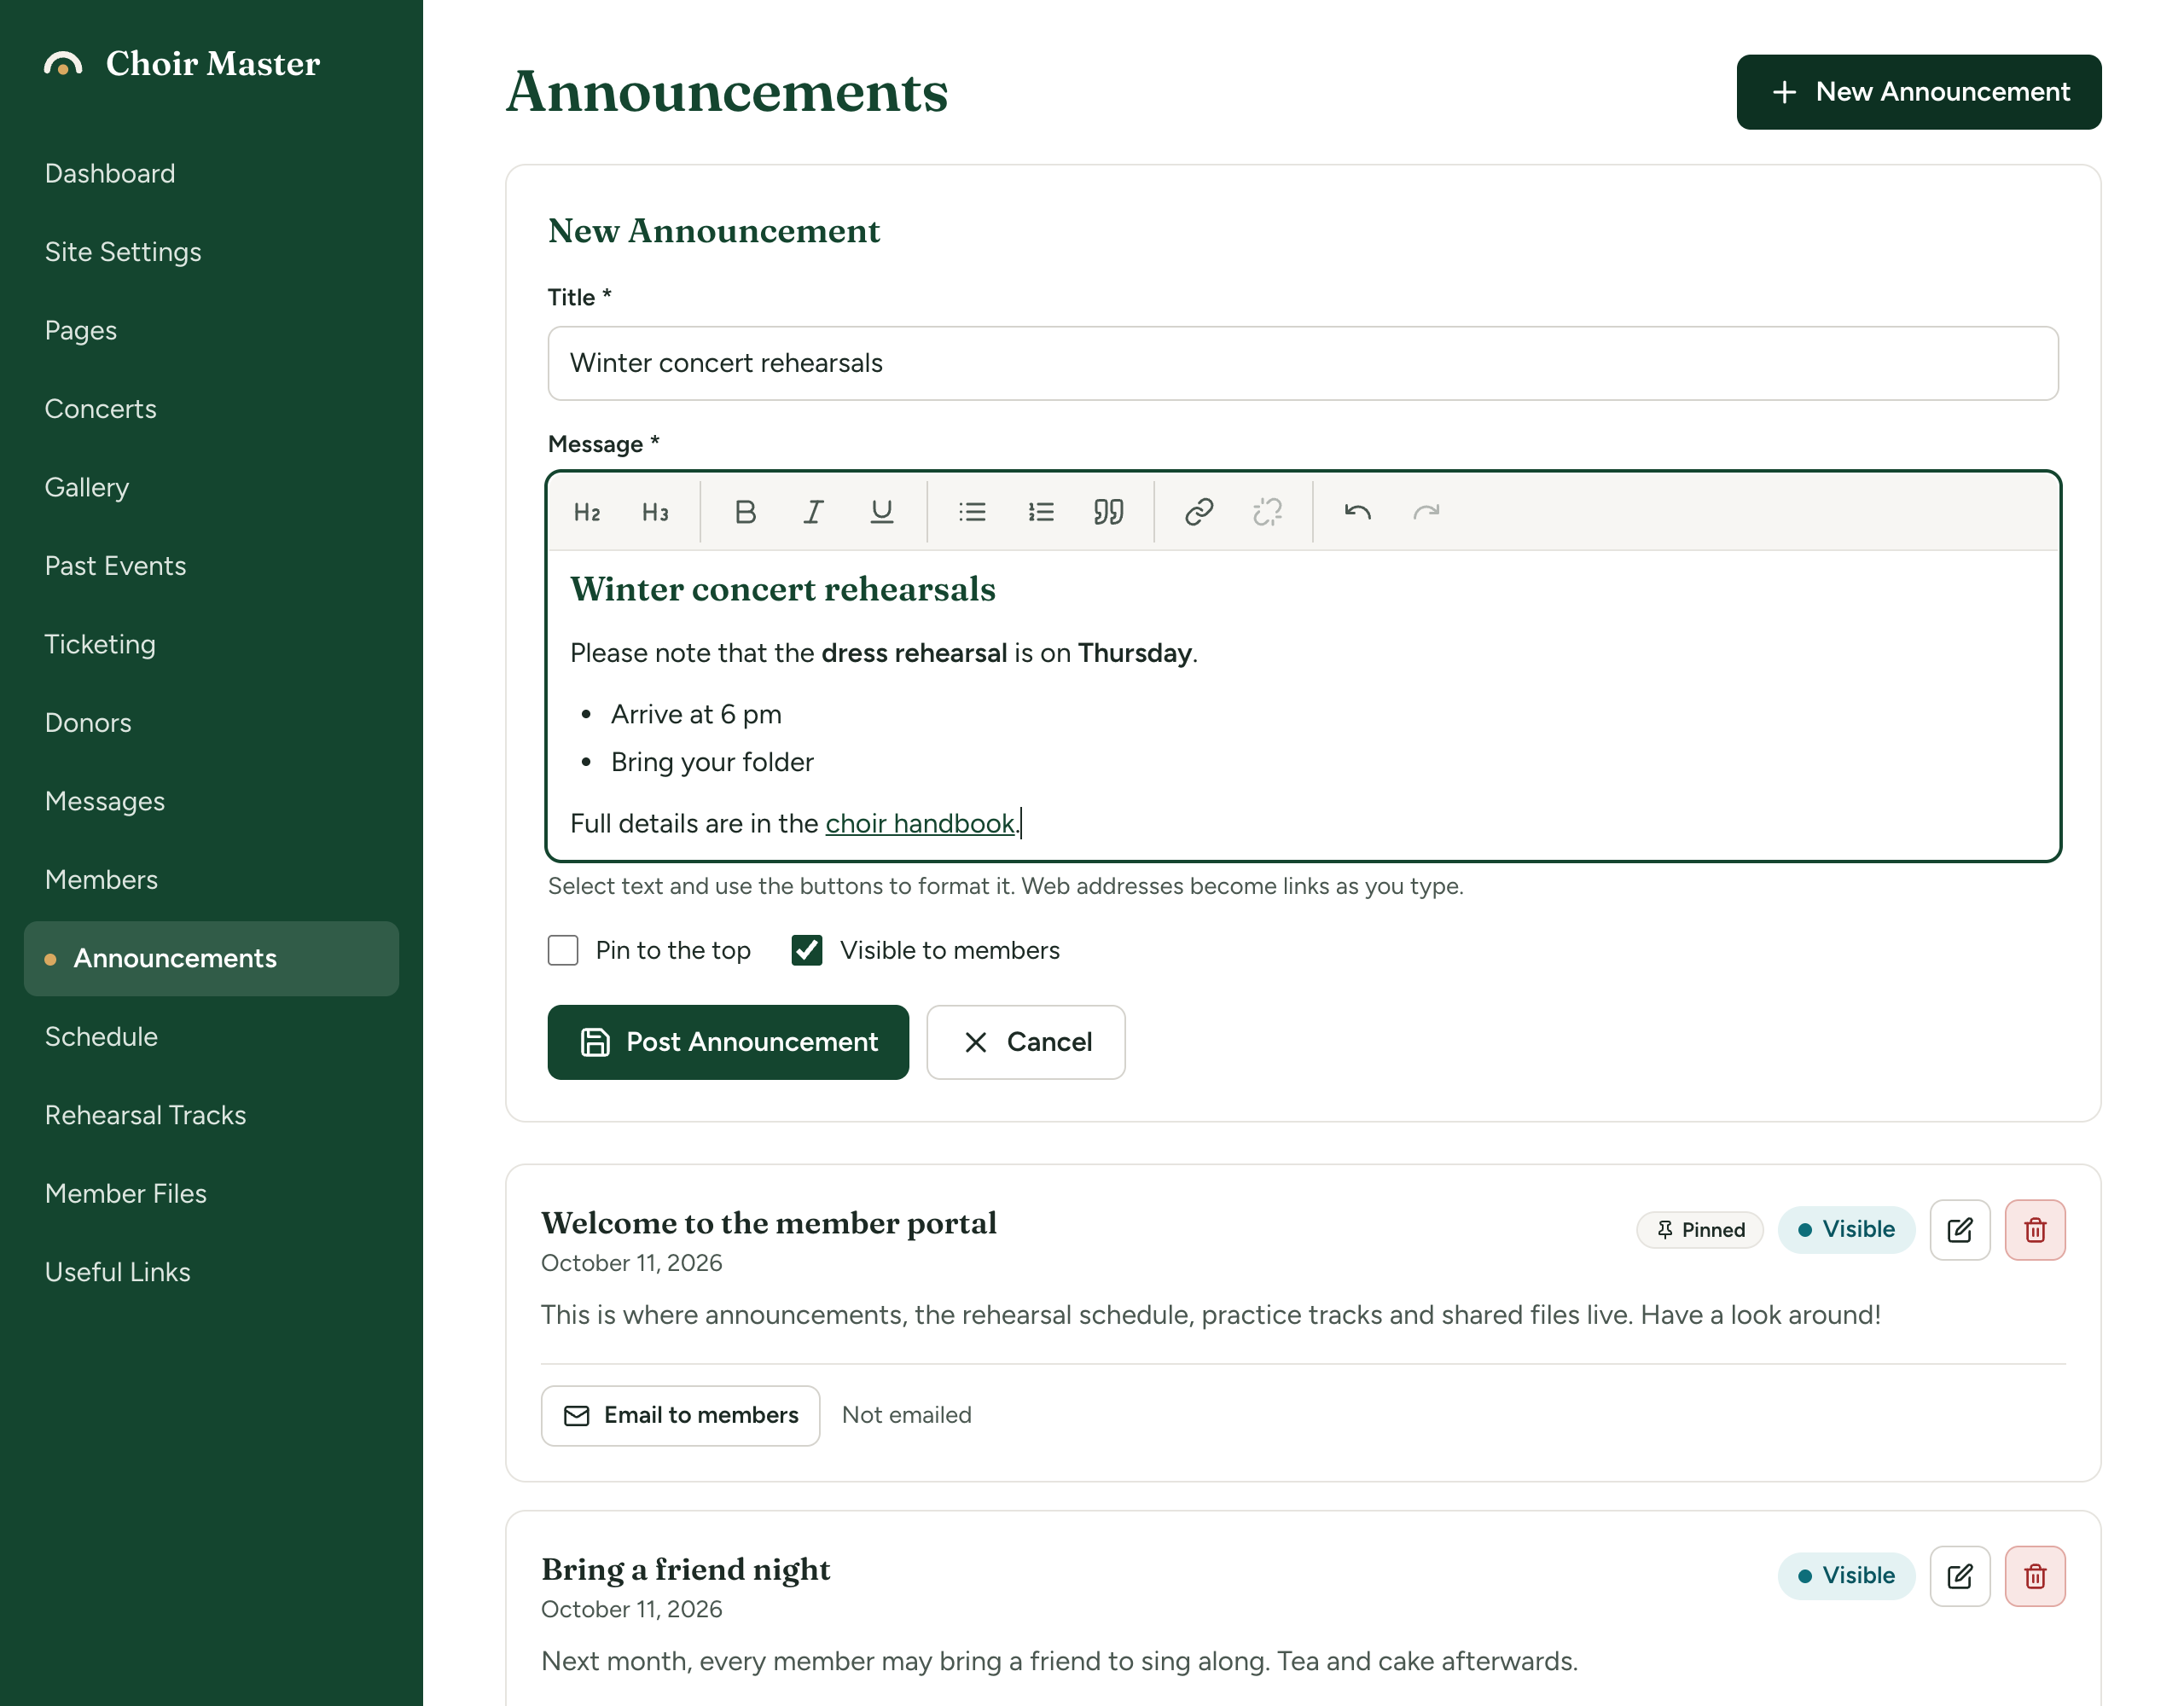The width and height of the screenshot is (2184, 1706).
Task: Go to Members in the sidebar
Action: 211,880
